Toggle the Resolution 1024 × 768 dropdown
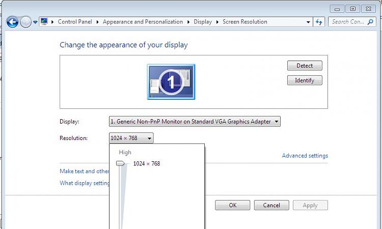The width and height of the screenshot is (382, 229). click(131, 138)
